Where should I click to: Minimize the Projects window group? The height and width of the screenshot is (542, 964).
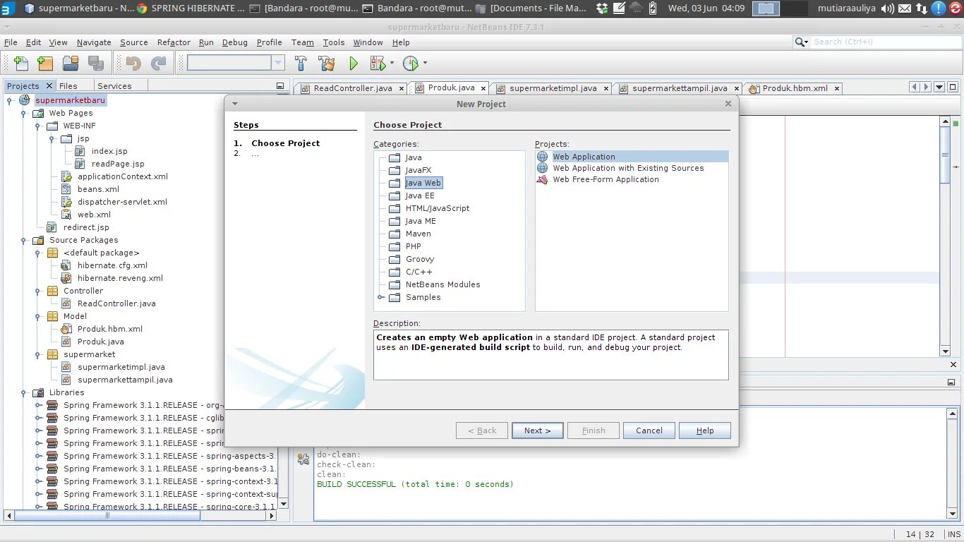pos(280,86)
